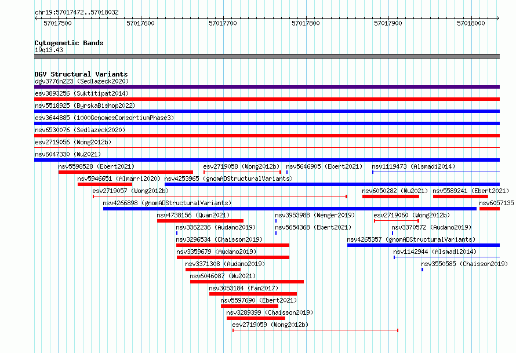Open the nsv4253965 (gnomADStructuralVariants) label
The height and width of the screenshot is (353, 516).
click(228, 179)
